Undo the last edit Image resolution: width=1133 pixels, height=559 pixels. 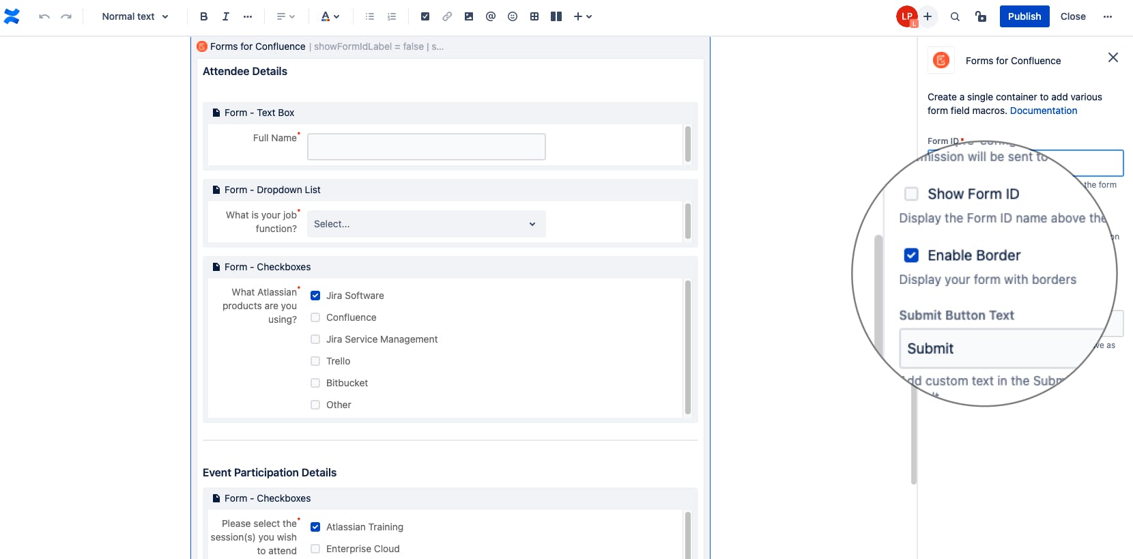click(44, 16)
